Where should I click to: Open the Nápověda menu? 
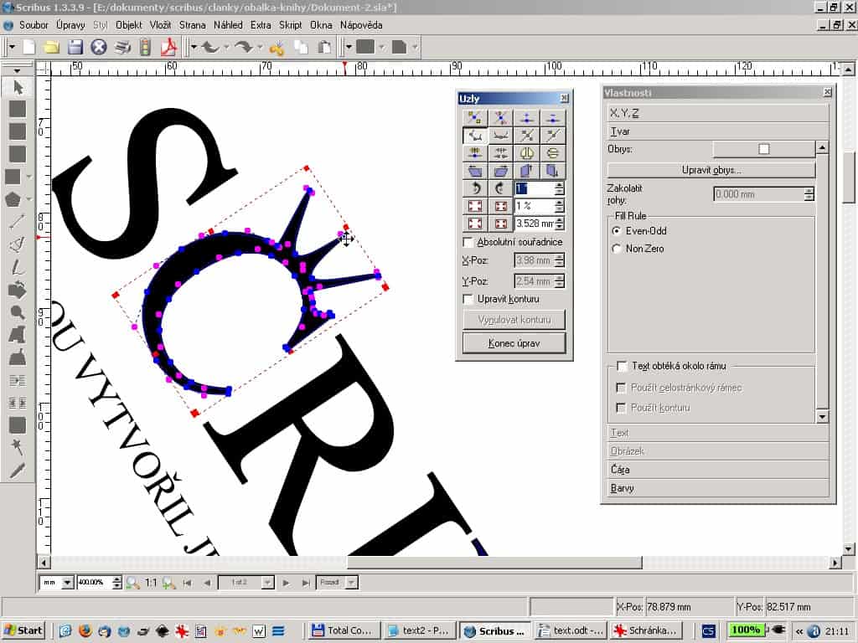[361, 25]
